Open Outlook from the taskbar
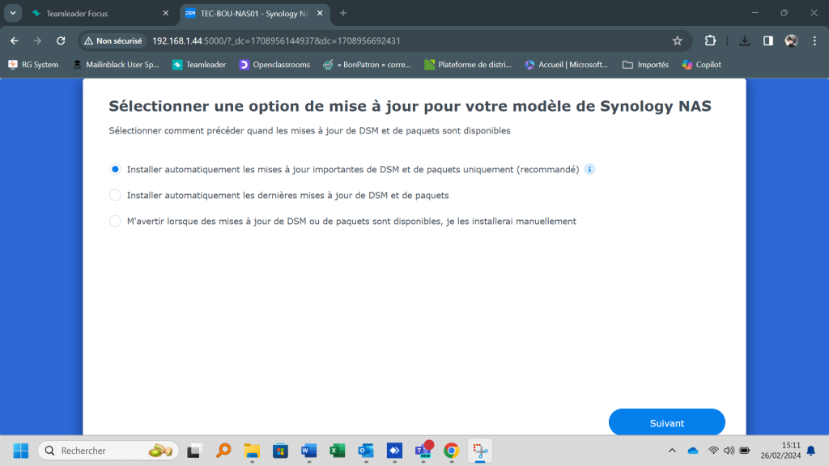Screen dimensions: 829x466 click(x=365, y=451)
